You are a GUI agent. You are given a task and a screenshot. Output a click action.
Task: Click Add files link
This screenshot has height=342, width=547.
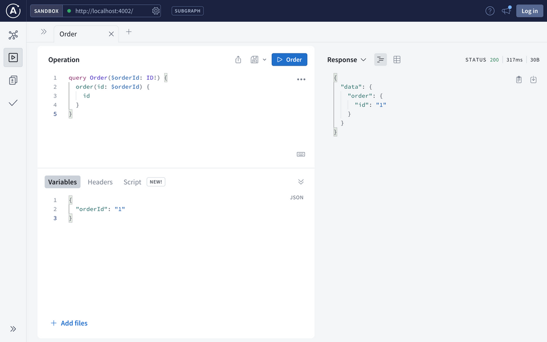(x=69, y=323)
